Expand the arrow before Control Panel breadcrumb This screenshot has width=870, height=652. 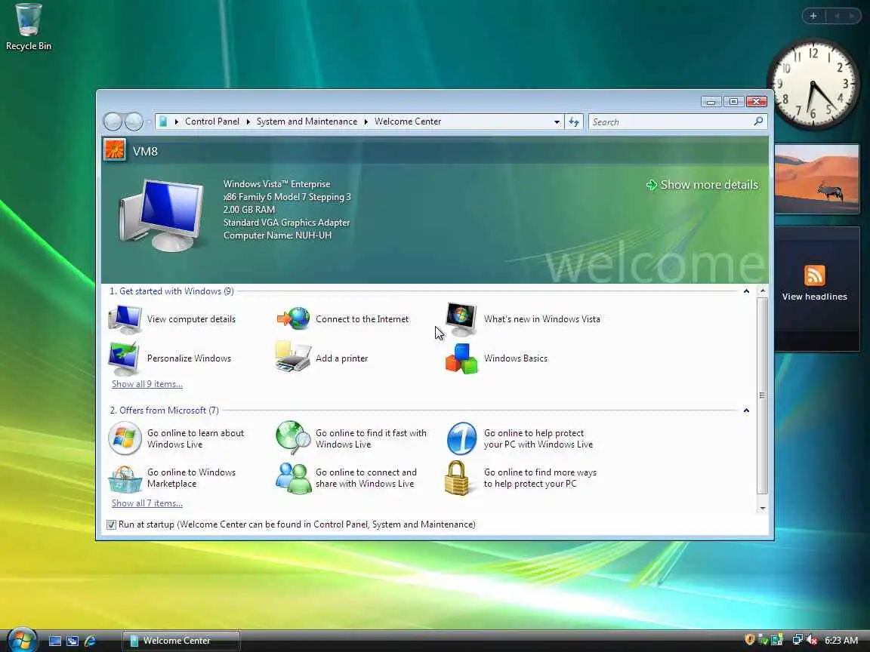click(x=177, y=121)
